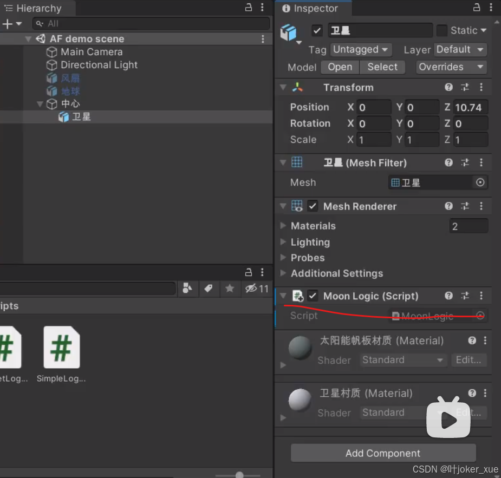Click the Transform help question mark icon
Viewport: 501px width, 478px height.
[x=449, y=87]
